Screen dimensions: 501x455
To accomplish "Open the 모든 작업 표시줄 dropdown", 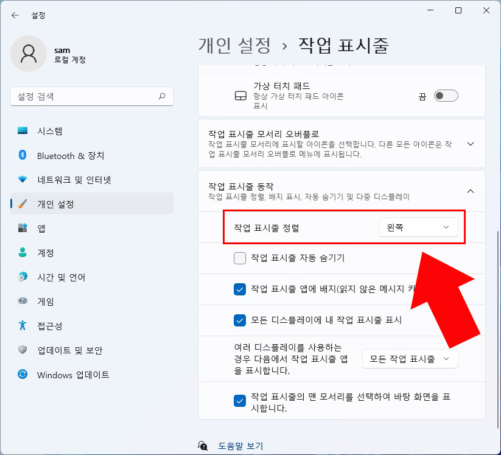I will point(410,359).
